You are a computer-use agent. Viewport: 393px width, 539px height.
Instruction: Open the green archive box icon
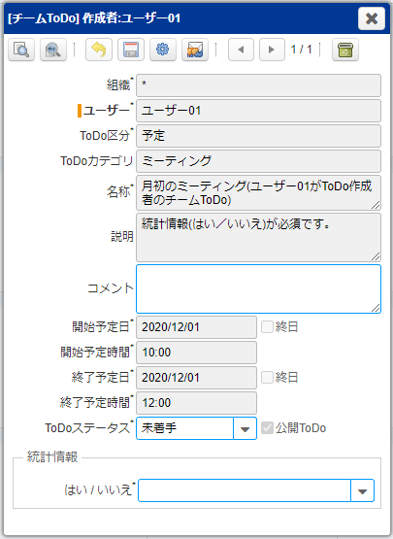[x=345, y=50]
